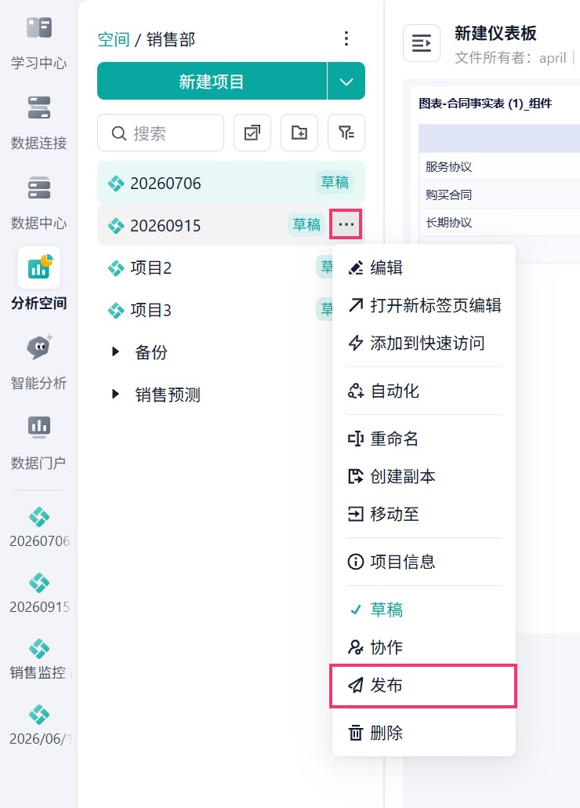Open 智能分析 from the sidebar
This screenshot has width=580, height=808.
(x=38, y=362)
